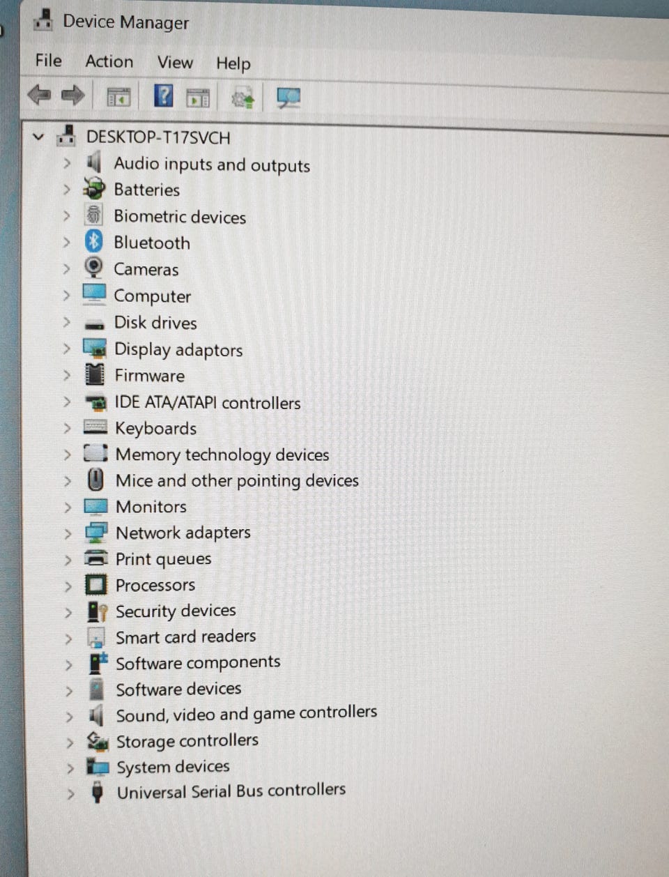Screen dimensions: 669x877
Task: Click the Monitors icon
Action: tap(95, 506)
